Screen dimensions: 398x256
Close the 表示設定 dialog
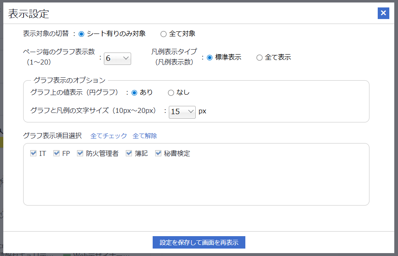[x=383, y=13]
